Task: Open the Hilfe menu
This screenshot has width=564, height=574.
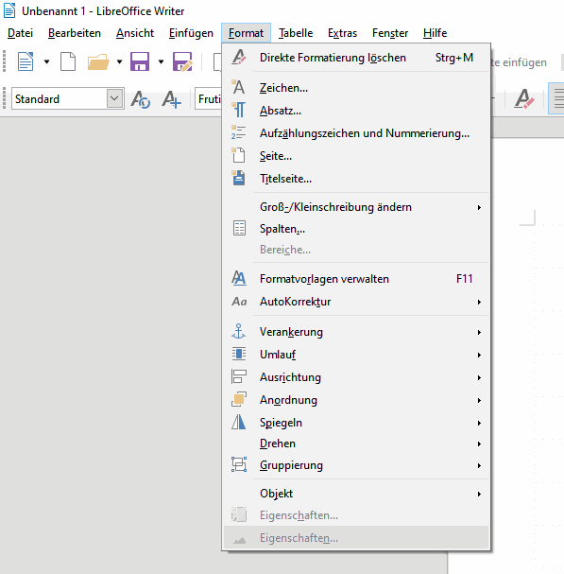Action: [435, 33]
